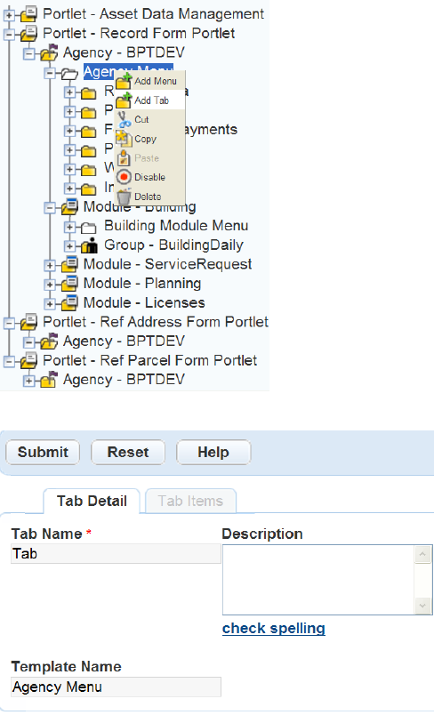Click the scissors Cut icon in context menu
This screenshot has width=434, height=715.
pos(124,119)
